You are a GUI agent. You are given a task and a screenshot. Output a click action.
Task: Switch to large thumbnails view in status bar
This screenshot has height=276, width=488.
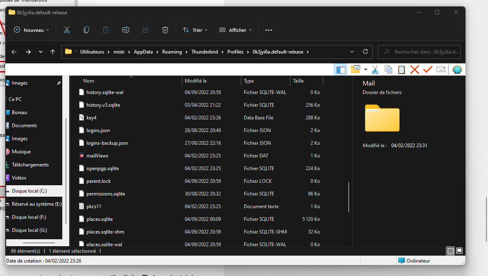pos(459,251)
